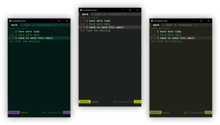Click the app icon in the left teal window
220x125 pixels.
[10, 21]
